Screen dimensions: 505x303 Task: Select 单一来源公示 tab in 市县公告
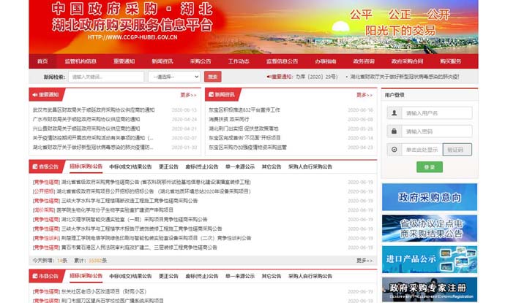pos(240,276)
